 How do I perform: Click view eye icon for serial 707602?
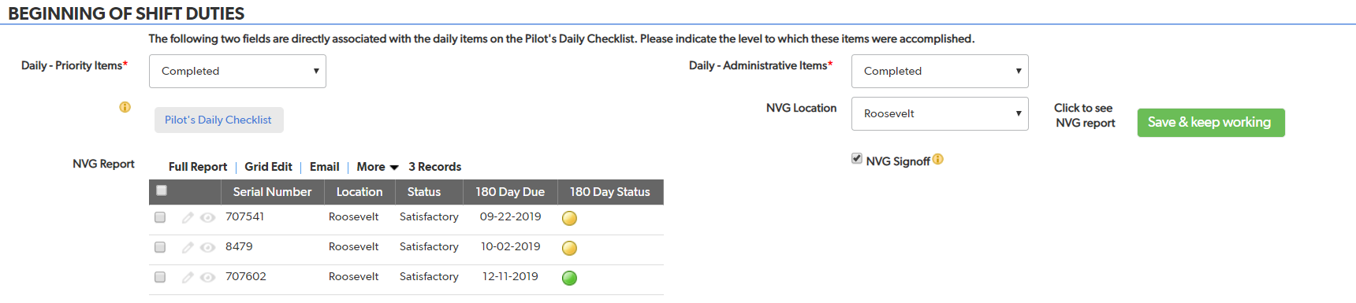(207, 278)
